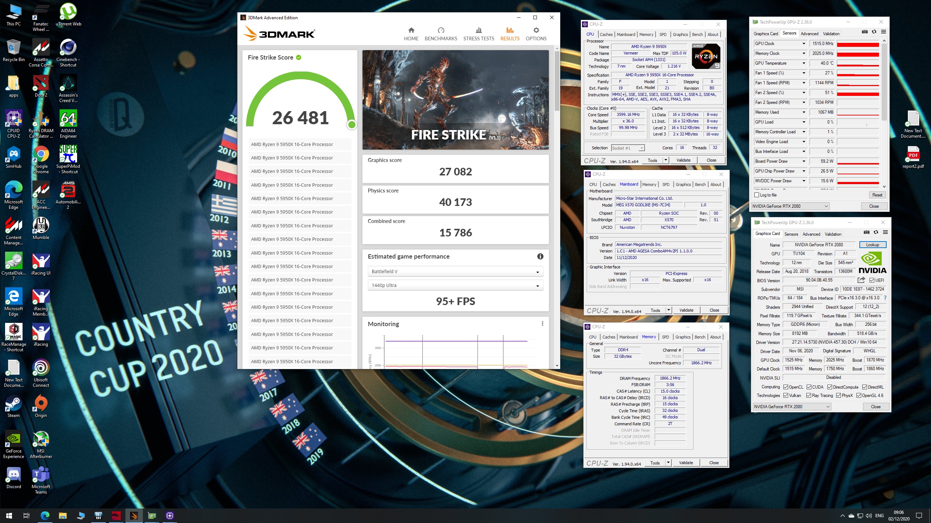Click Lookup button in GPU-Z
Screen dimensions: 931x523
point(872,245)
